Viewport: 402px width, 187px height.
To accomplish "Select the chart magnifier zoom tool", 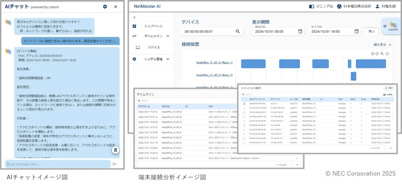I will [382, 54].
